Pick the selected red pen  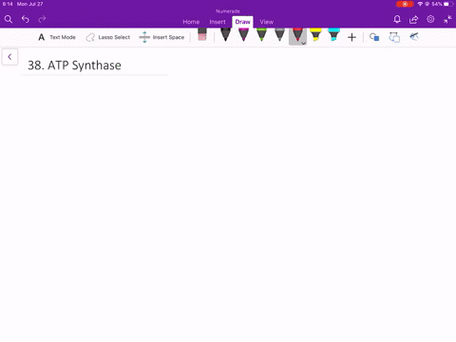pos(297,35)
